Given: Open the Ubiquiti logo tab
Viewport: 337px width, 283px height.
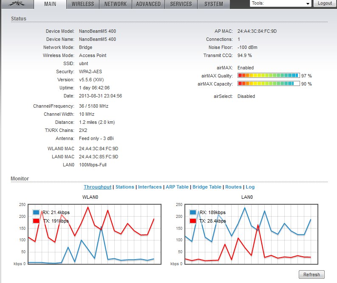Looking at the screenshot, I should [17, 4].
